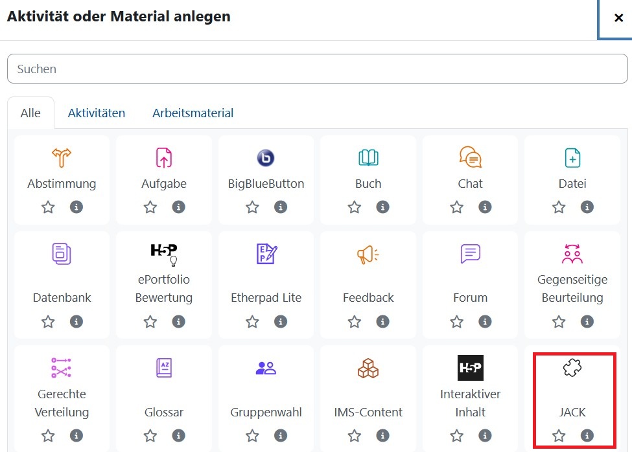632x452 pixels.
Task: Select the JACK puzzle piece icon
Action: tap(572, 368)
